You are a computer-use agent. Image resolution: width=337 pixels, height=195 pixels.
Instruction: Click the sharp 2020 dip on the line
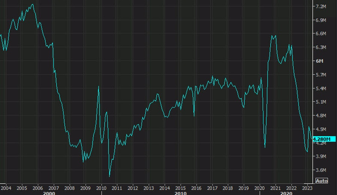click(265, 147)
